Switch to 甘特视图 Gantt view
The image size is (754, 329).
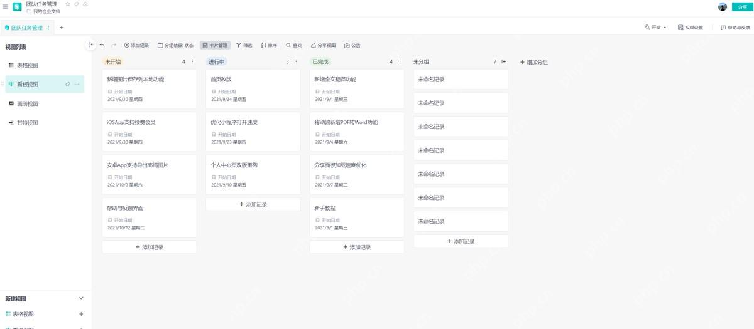44,123
